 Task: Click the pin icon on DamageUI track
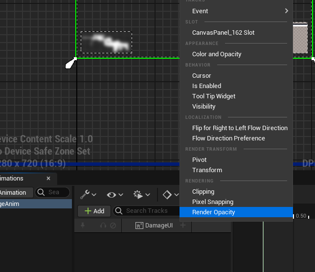tap(83, 226)
